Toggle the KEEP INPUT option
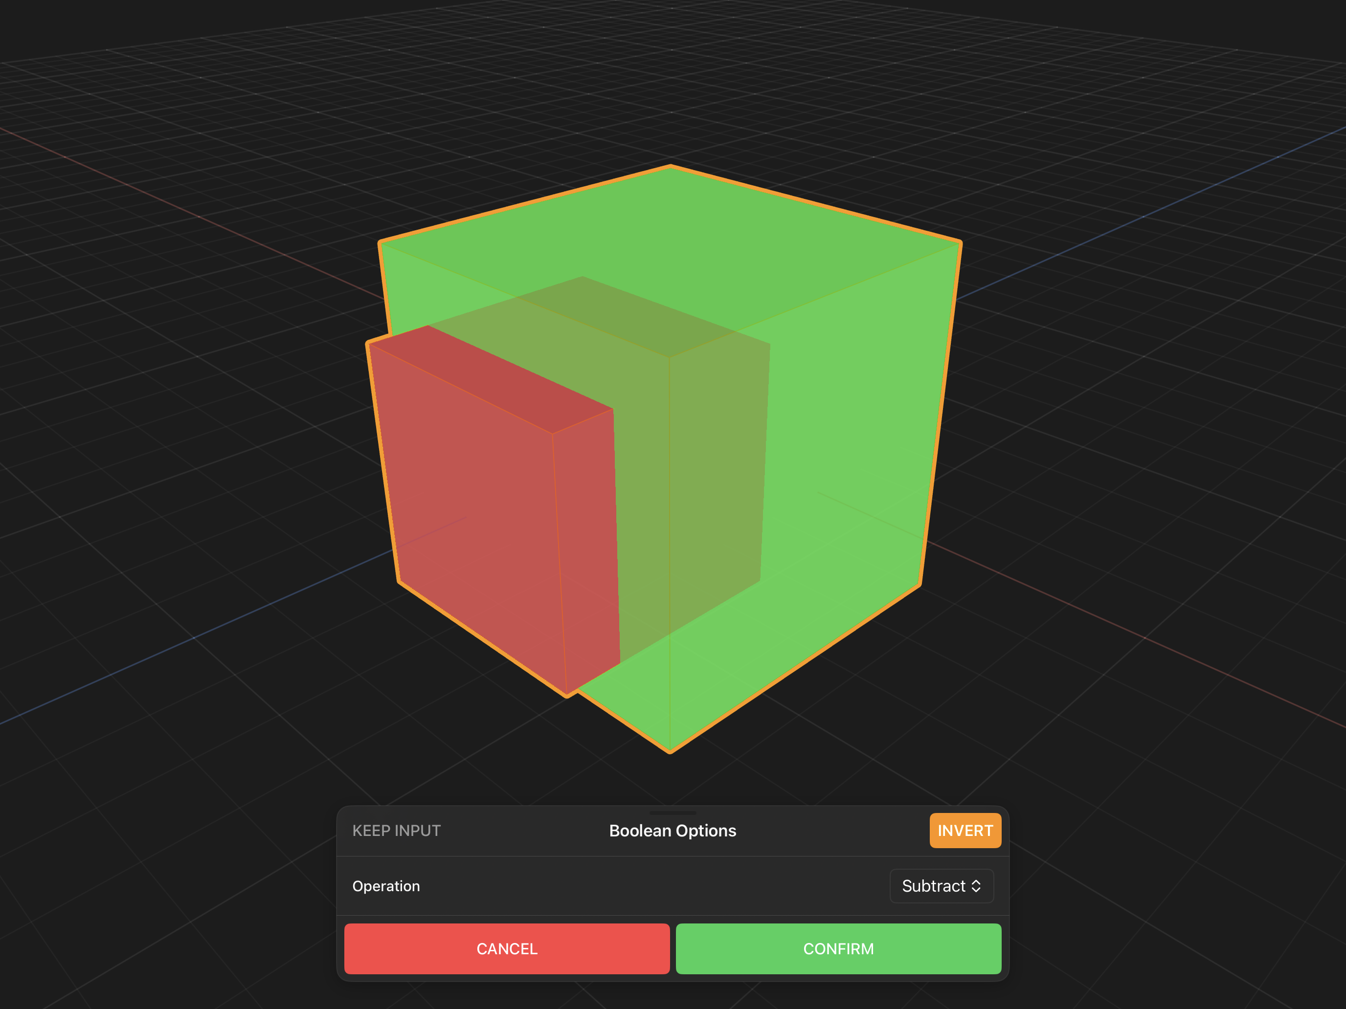1346x1009 pixels. 396,831
